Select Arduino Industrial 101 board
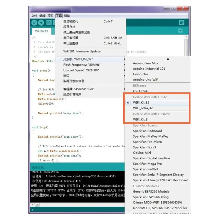 pos(158,69)
